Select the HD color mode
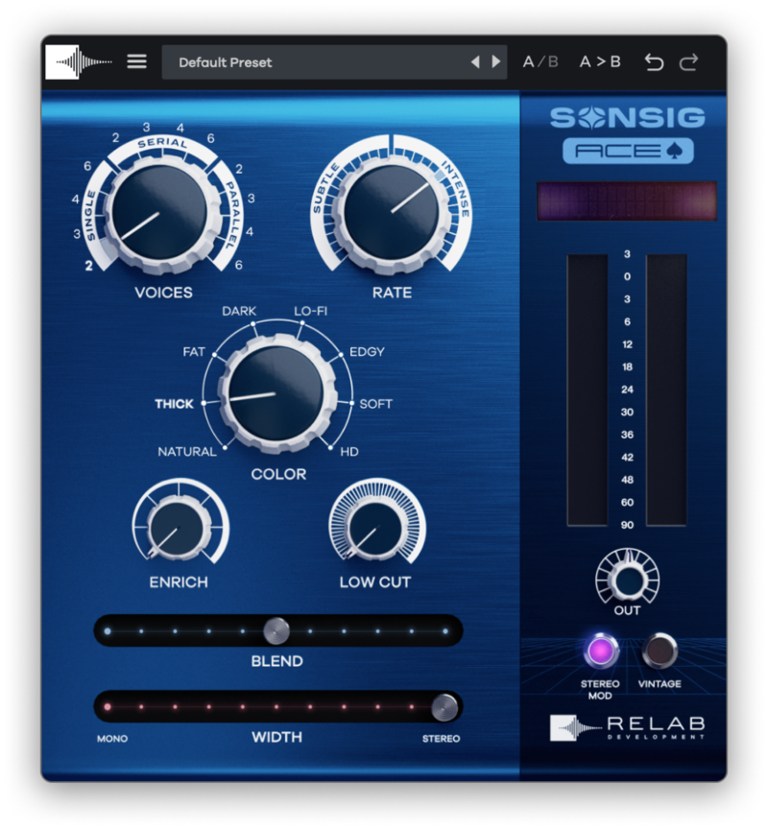The width and height of the screenshot is (768, 829). [349, 452]
